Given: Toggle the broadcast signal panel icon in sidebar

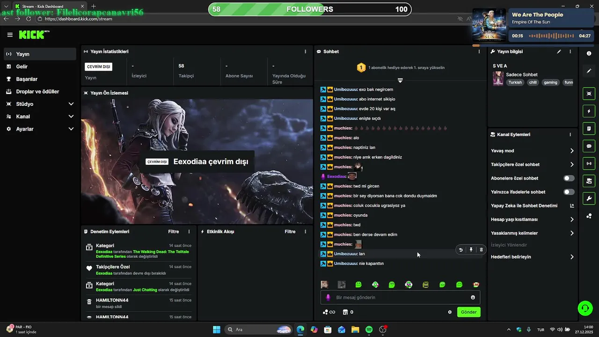Looking at the screenshot, I should (589, 163).
